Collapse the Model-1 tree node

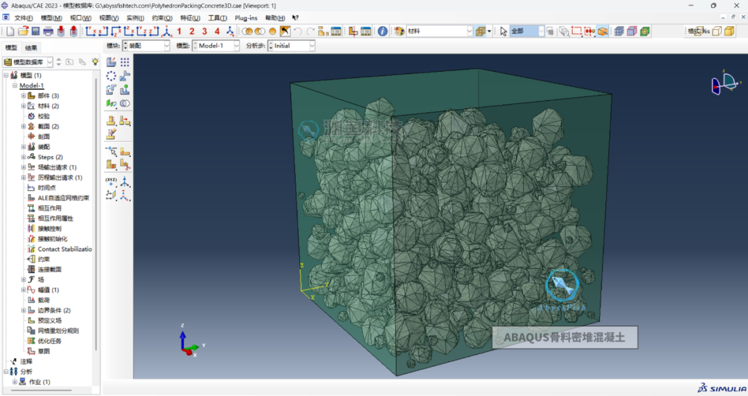[x=15, y=86]
